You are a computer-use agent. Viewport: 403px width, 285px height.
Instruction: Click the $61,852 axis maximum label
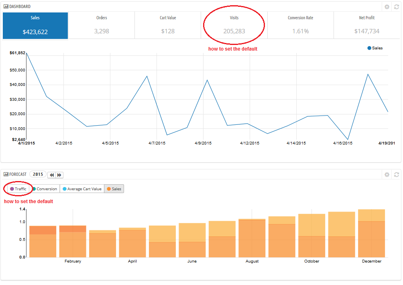(18, 53)
